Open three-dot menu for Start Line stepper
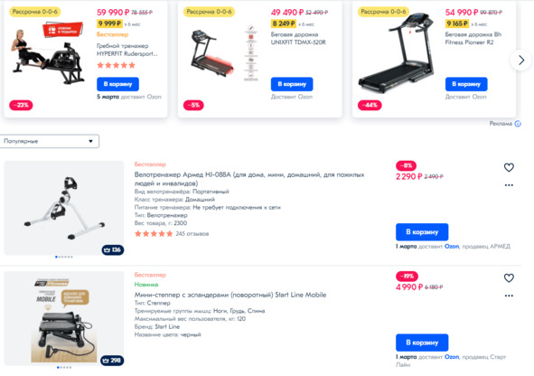Image resolution: width=534 pixels, height=376 pixels. tap(509, 296)
